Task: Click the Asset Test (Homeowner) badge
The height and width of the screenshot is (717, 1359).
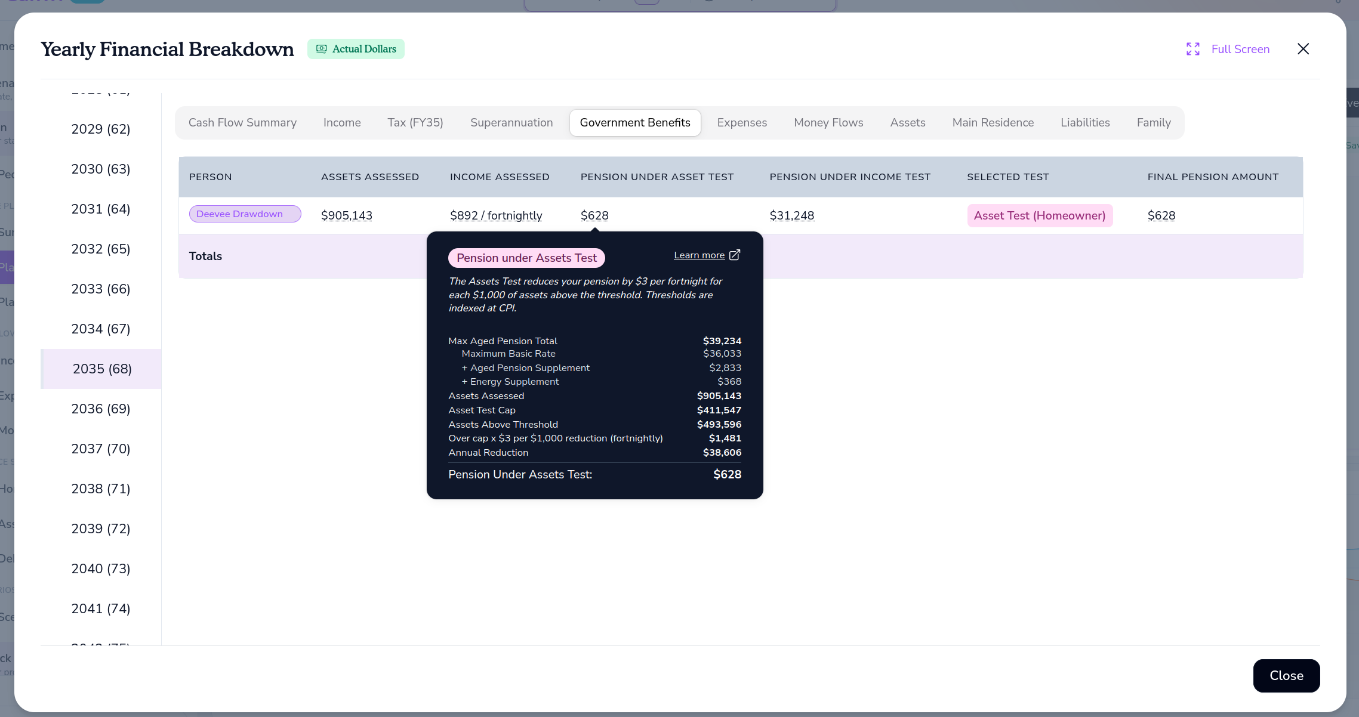Action: tap(1040, 216)
